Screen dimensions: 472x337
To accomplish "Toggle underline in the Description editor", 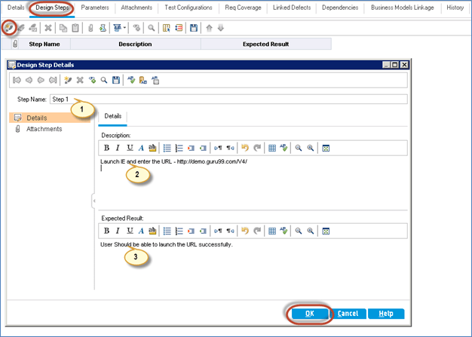I will (x=129, y=148).
